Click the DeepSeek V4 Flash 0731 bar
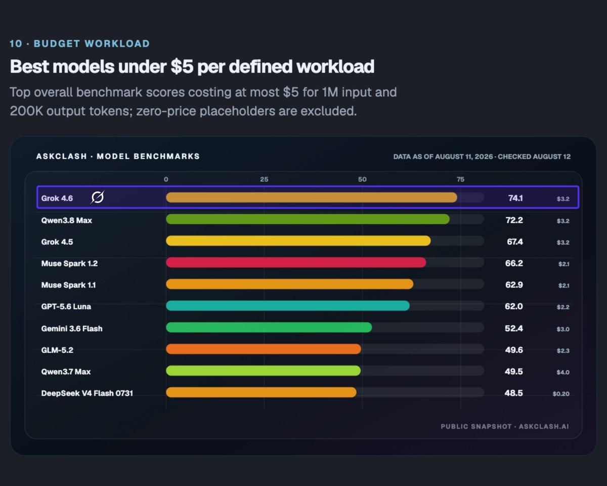607x486 pixels. (261, 392)
